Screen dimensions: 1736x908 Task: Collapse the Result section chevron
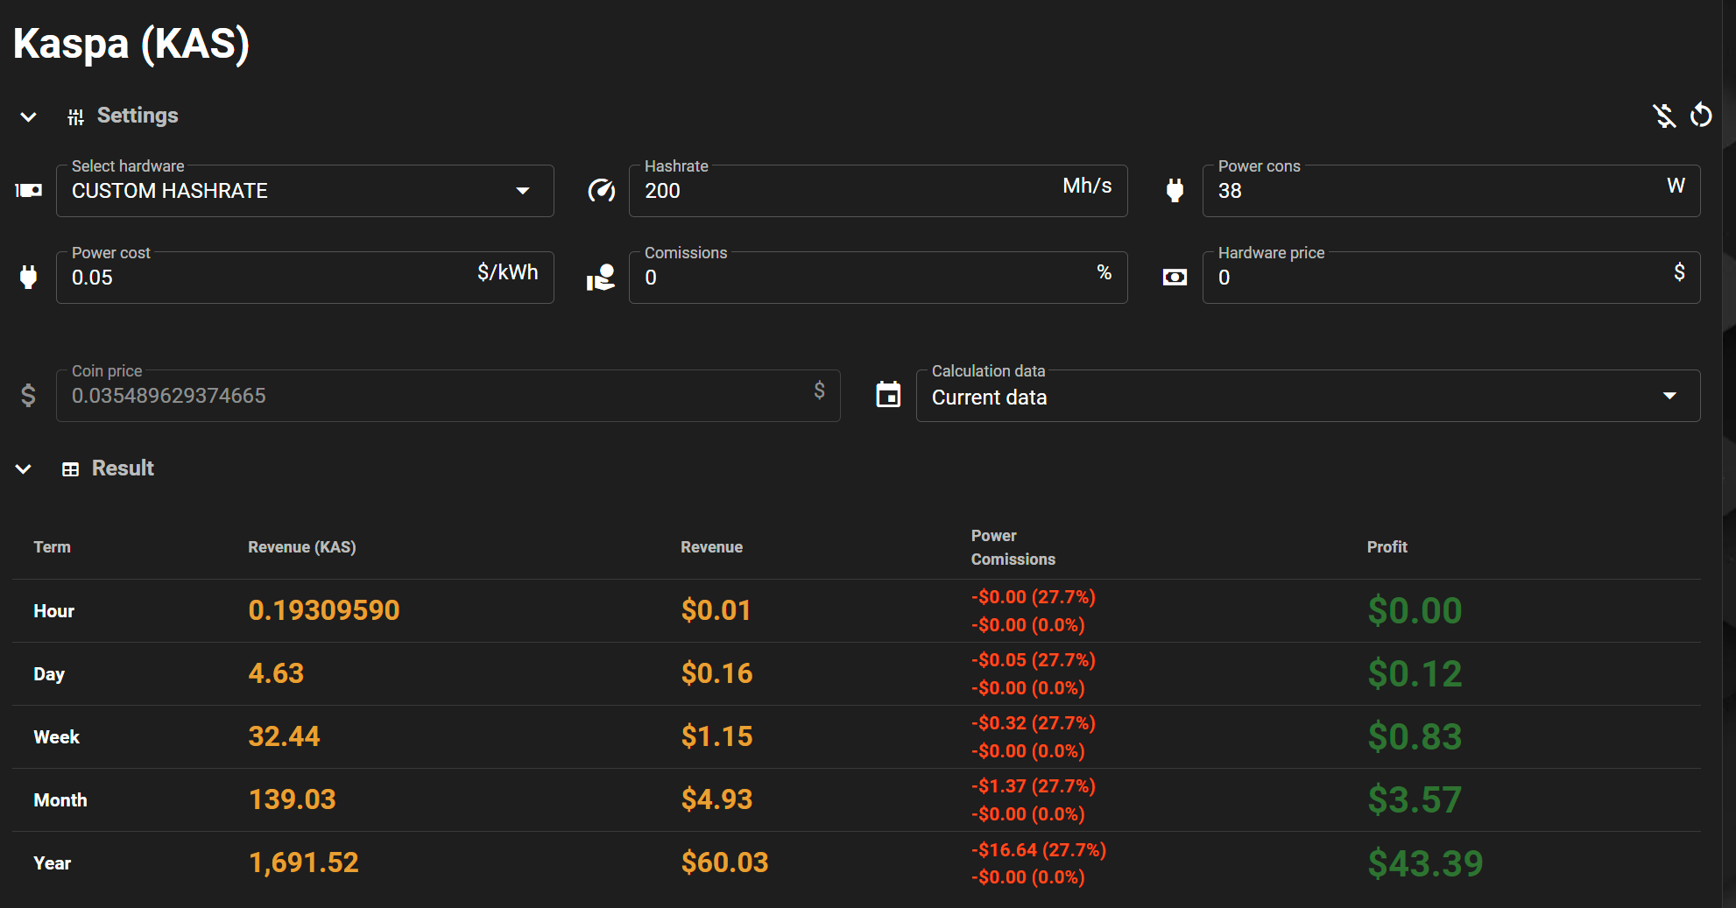point(24,469)
